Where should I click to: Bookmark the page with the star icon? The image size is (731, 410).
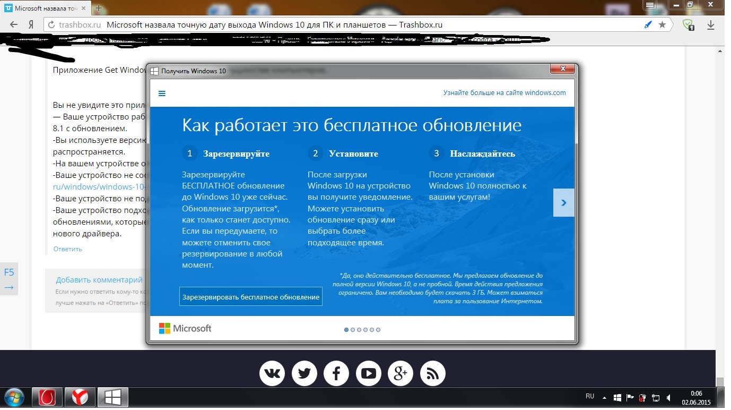(x=662, y=24)
